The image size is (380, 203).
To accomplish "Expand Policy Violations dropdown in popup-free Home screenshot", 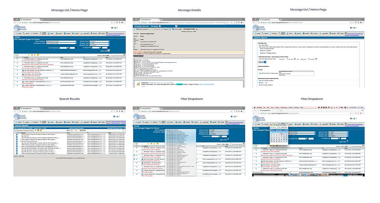I will click(62, 41).
